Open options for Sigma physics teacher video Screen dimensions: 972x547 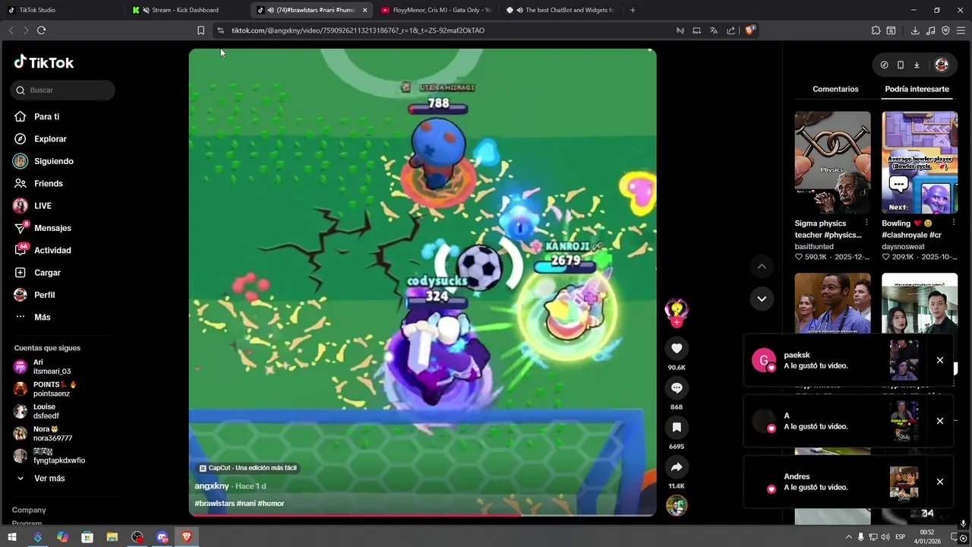866,223
